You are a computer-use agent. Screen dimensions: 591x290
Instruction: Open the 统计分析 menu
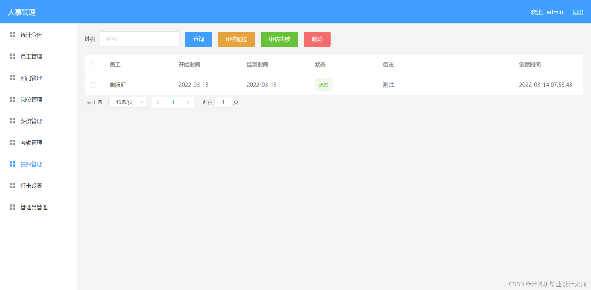coord(38,35)
